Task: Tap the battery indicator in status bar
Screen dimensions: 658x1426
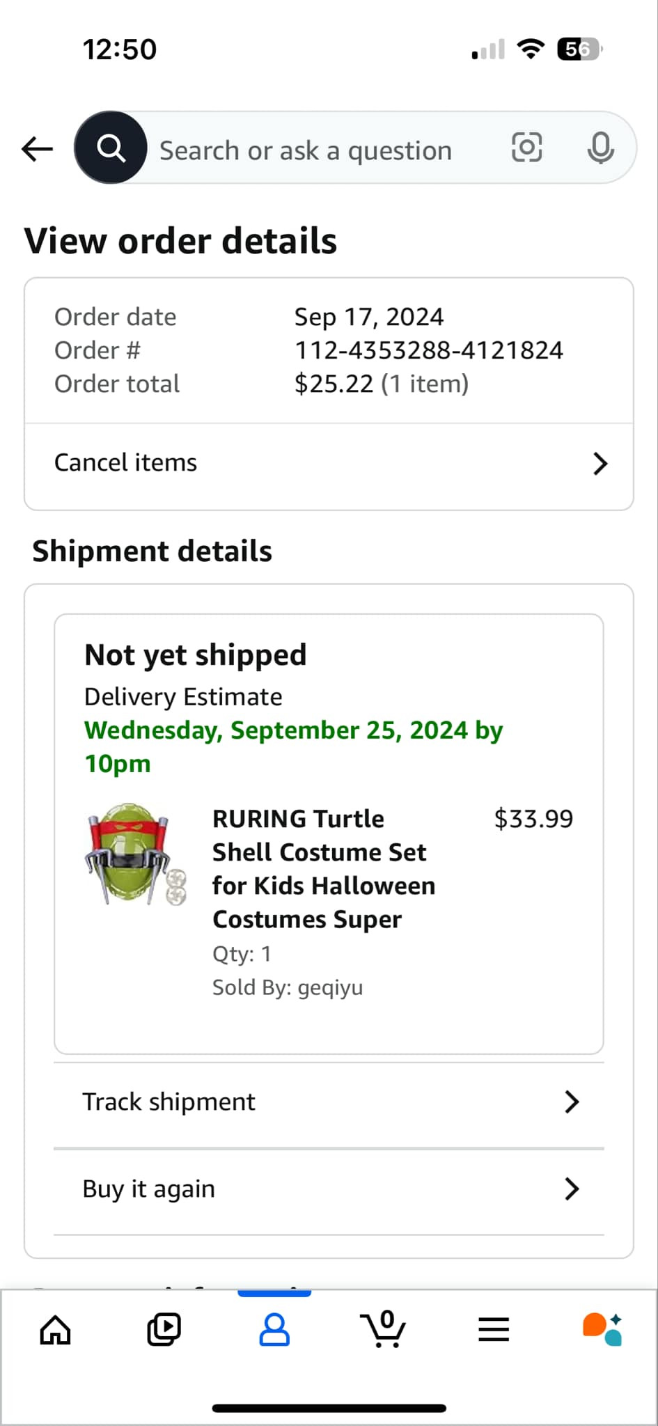Action: (579, 49)
